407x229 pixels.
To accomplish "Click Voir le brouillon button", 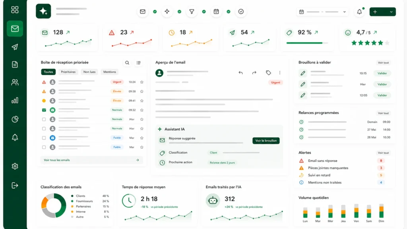I will coord(266,141).
